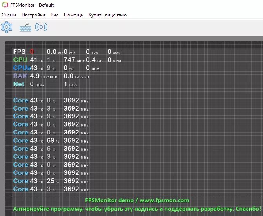This screenshot has width=263, height=216.
Task: Click the Активируйте программу notice text
Action: click(x=137, y=209)
